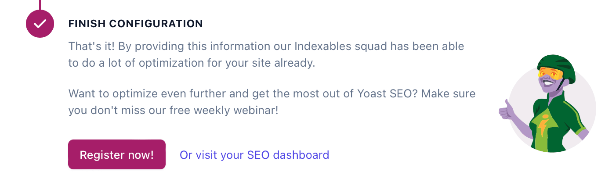Select the FINISH CONFIGURATION step heading

pos(135,24)
